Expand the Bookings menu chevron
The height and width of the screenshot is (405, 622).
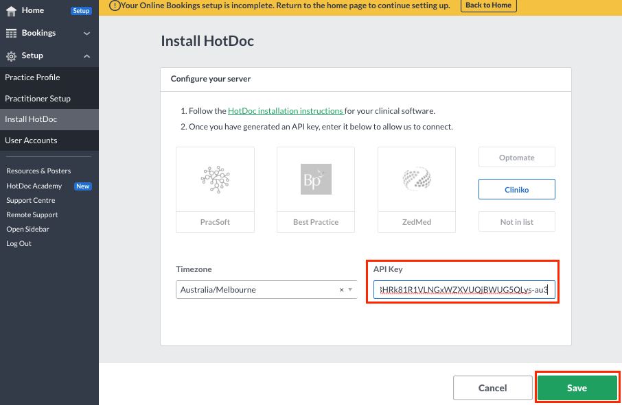point(87,34)
